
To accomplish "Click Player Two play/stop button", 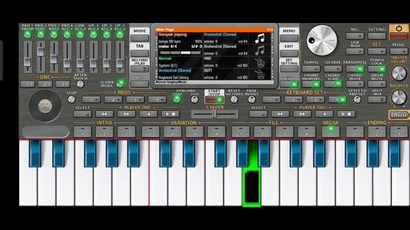I will tap(346, 114).
